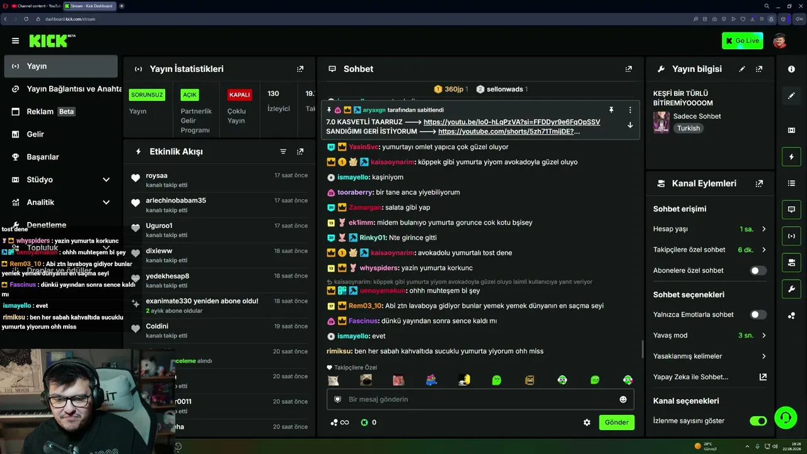Pop out the Kanal Eylemleri panel
The image size is (807, 454).
(759, 183)
